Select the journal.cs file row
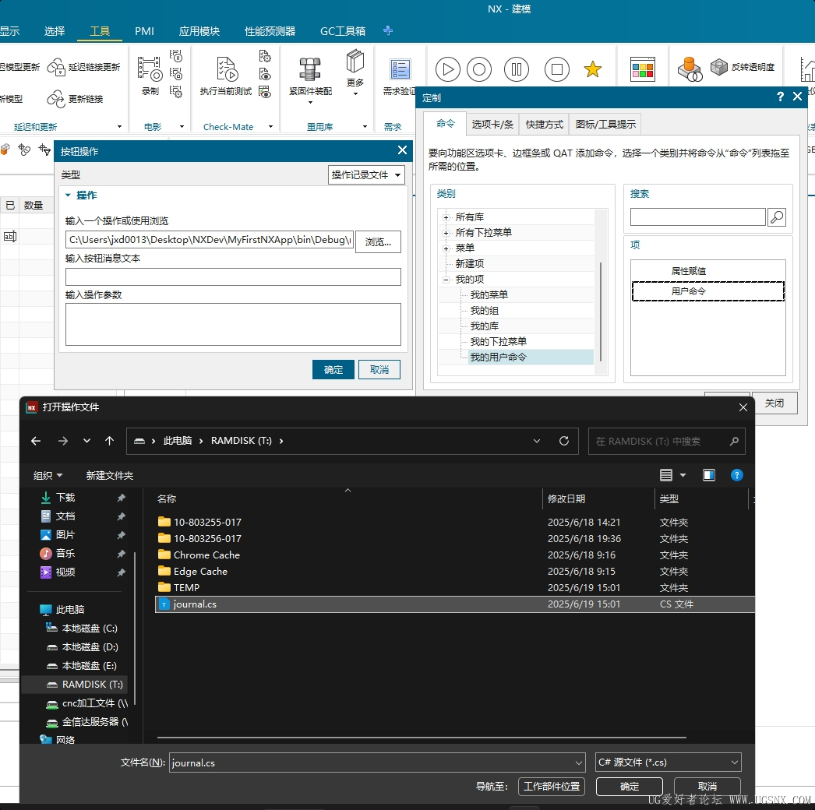This screenshot has height=810, width=815. click(x=455, y=604)
